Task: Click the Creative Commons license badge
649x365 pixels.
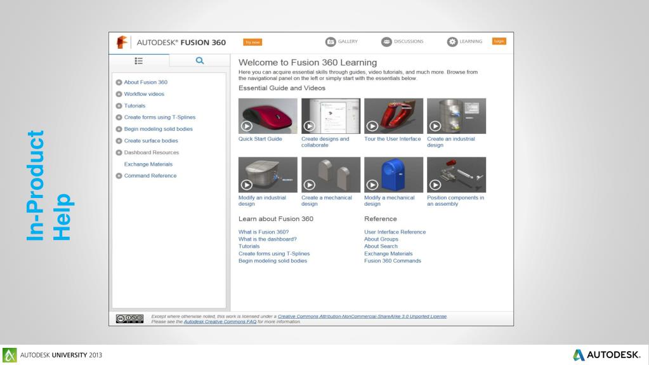Action: (x=129, y=319)
